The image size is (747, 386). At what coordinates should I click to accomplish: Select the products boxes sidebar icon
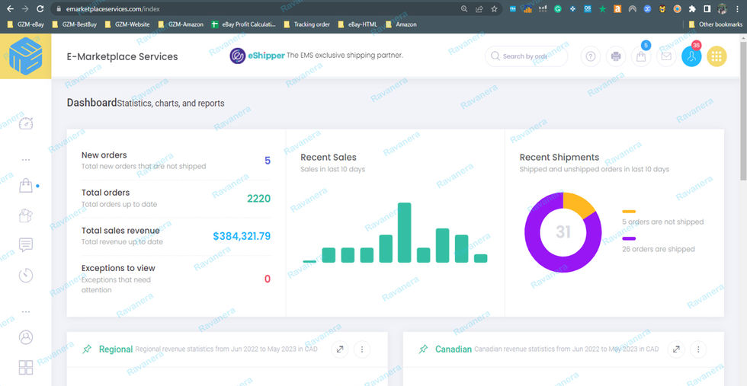(26, 215)
